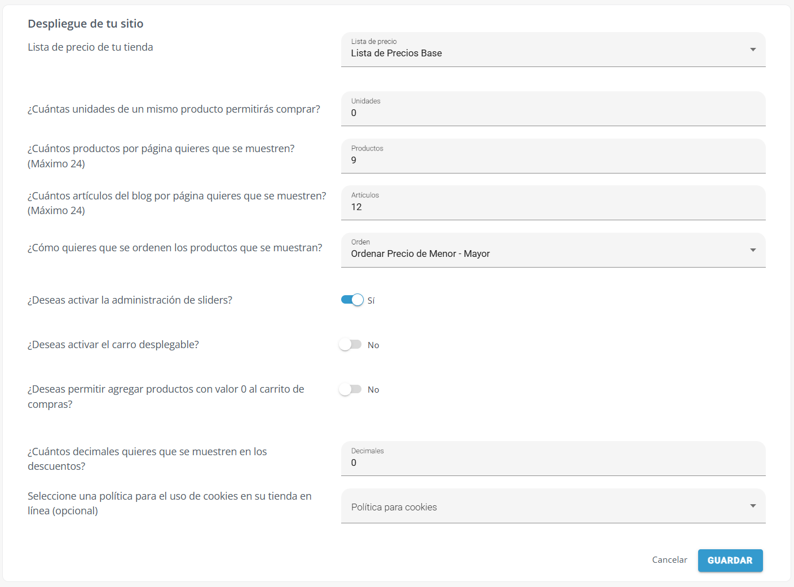Click into the Productos per page field
The image size is (794, 587).
click(x=553, y=160)
